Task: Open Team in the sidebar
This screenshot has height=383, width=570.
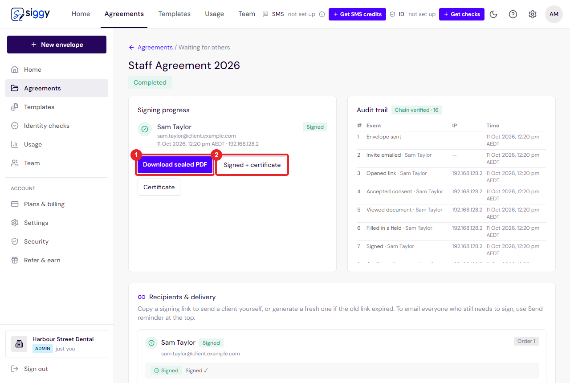Action: coord(57,163)
